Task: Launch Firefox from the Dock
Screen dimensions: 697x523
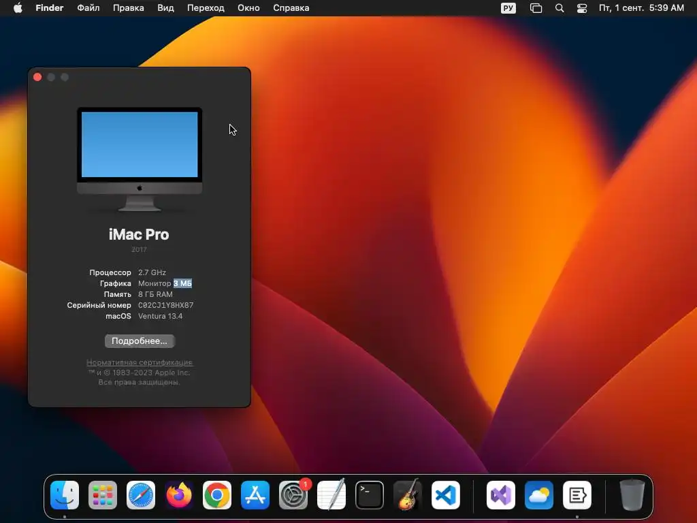Action: point(179,495)
